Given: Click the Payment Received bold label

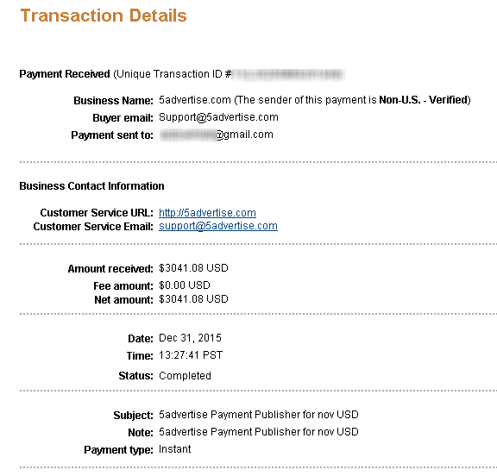Looking at the screenshot, I should tap(65, 74).
